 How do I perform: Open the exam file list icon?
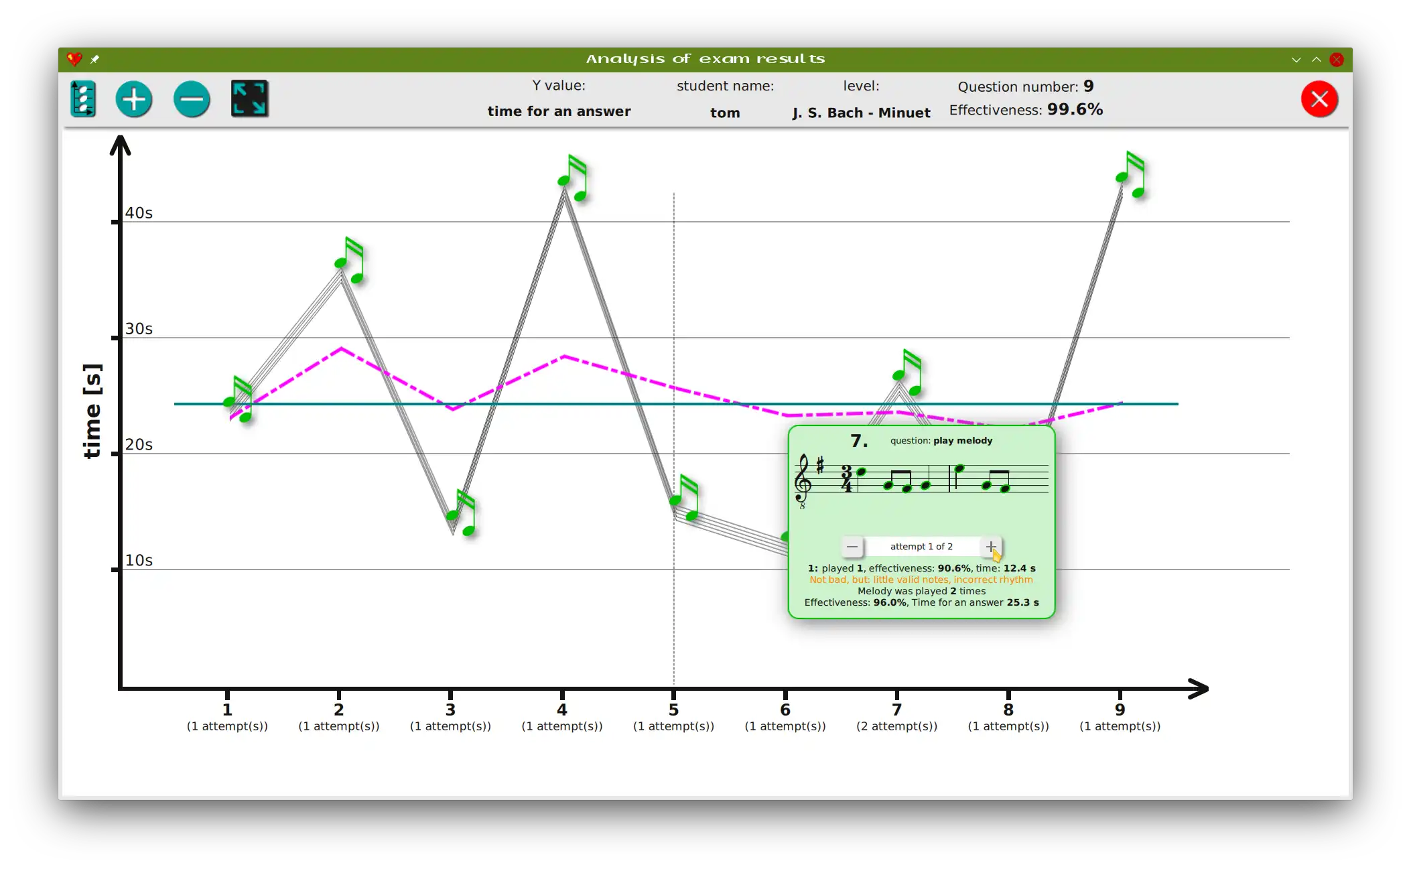pyautogui.click(x=83, y=99)
